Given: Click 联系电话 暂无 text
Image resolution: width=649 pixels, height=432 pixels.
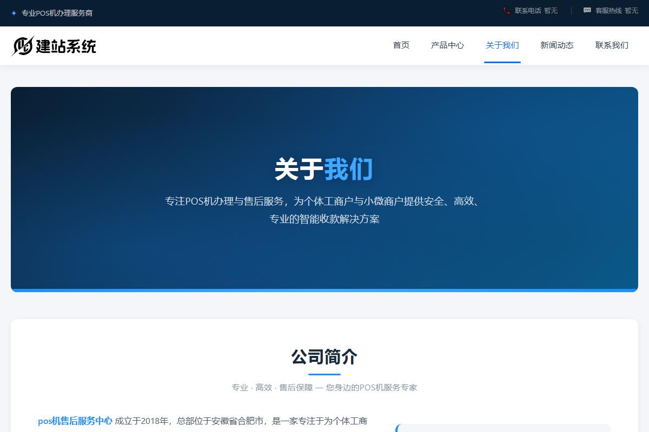Looking at the screenshot, I should tap(536, 10).
